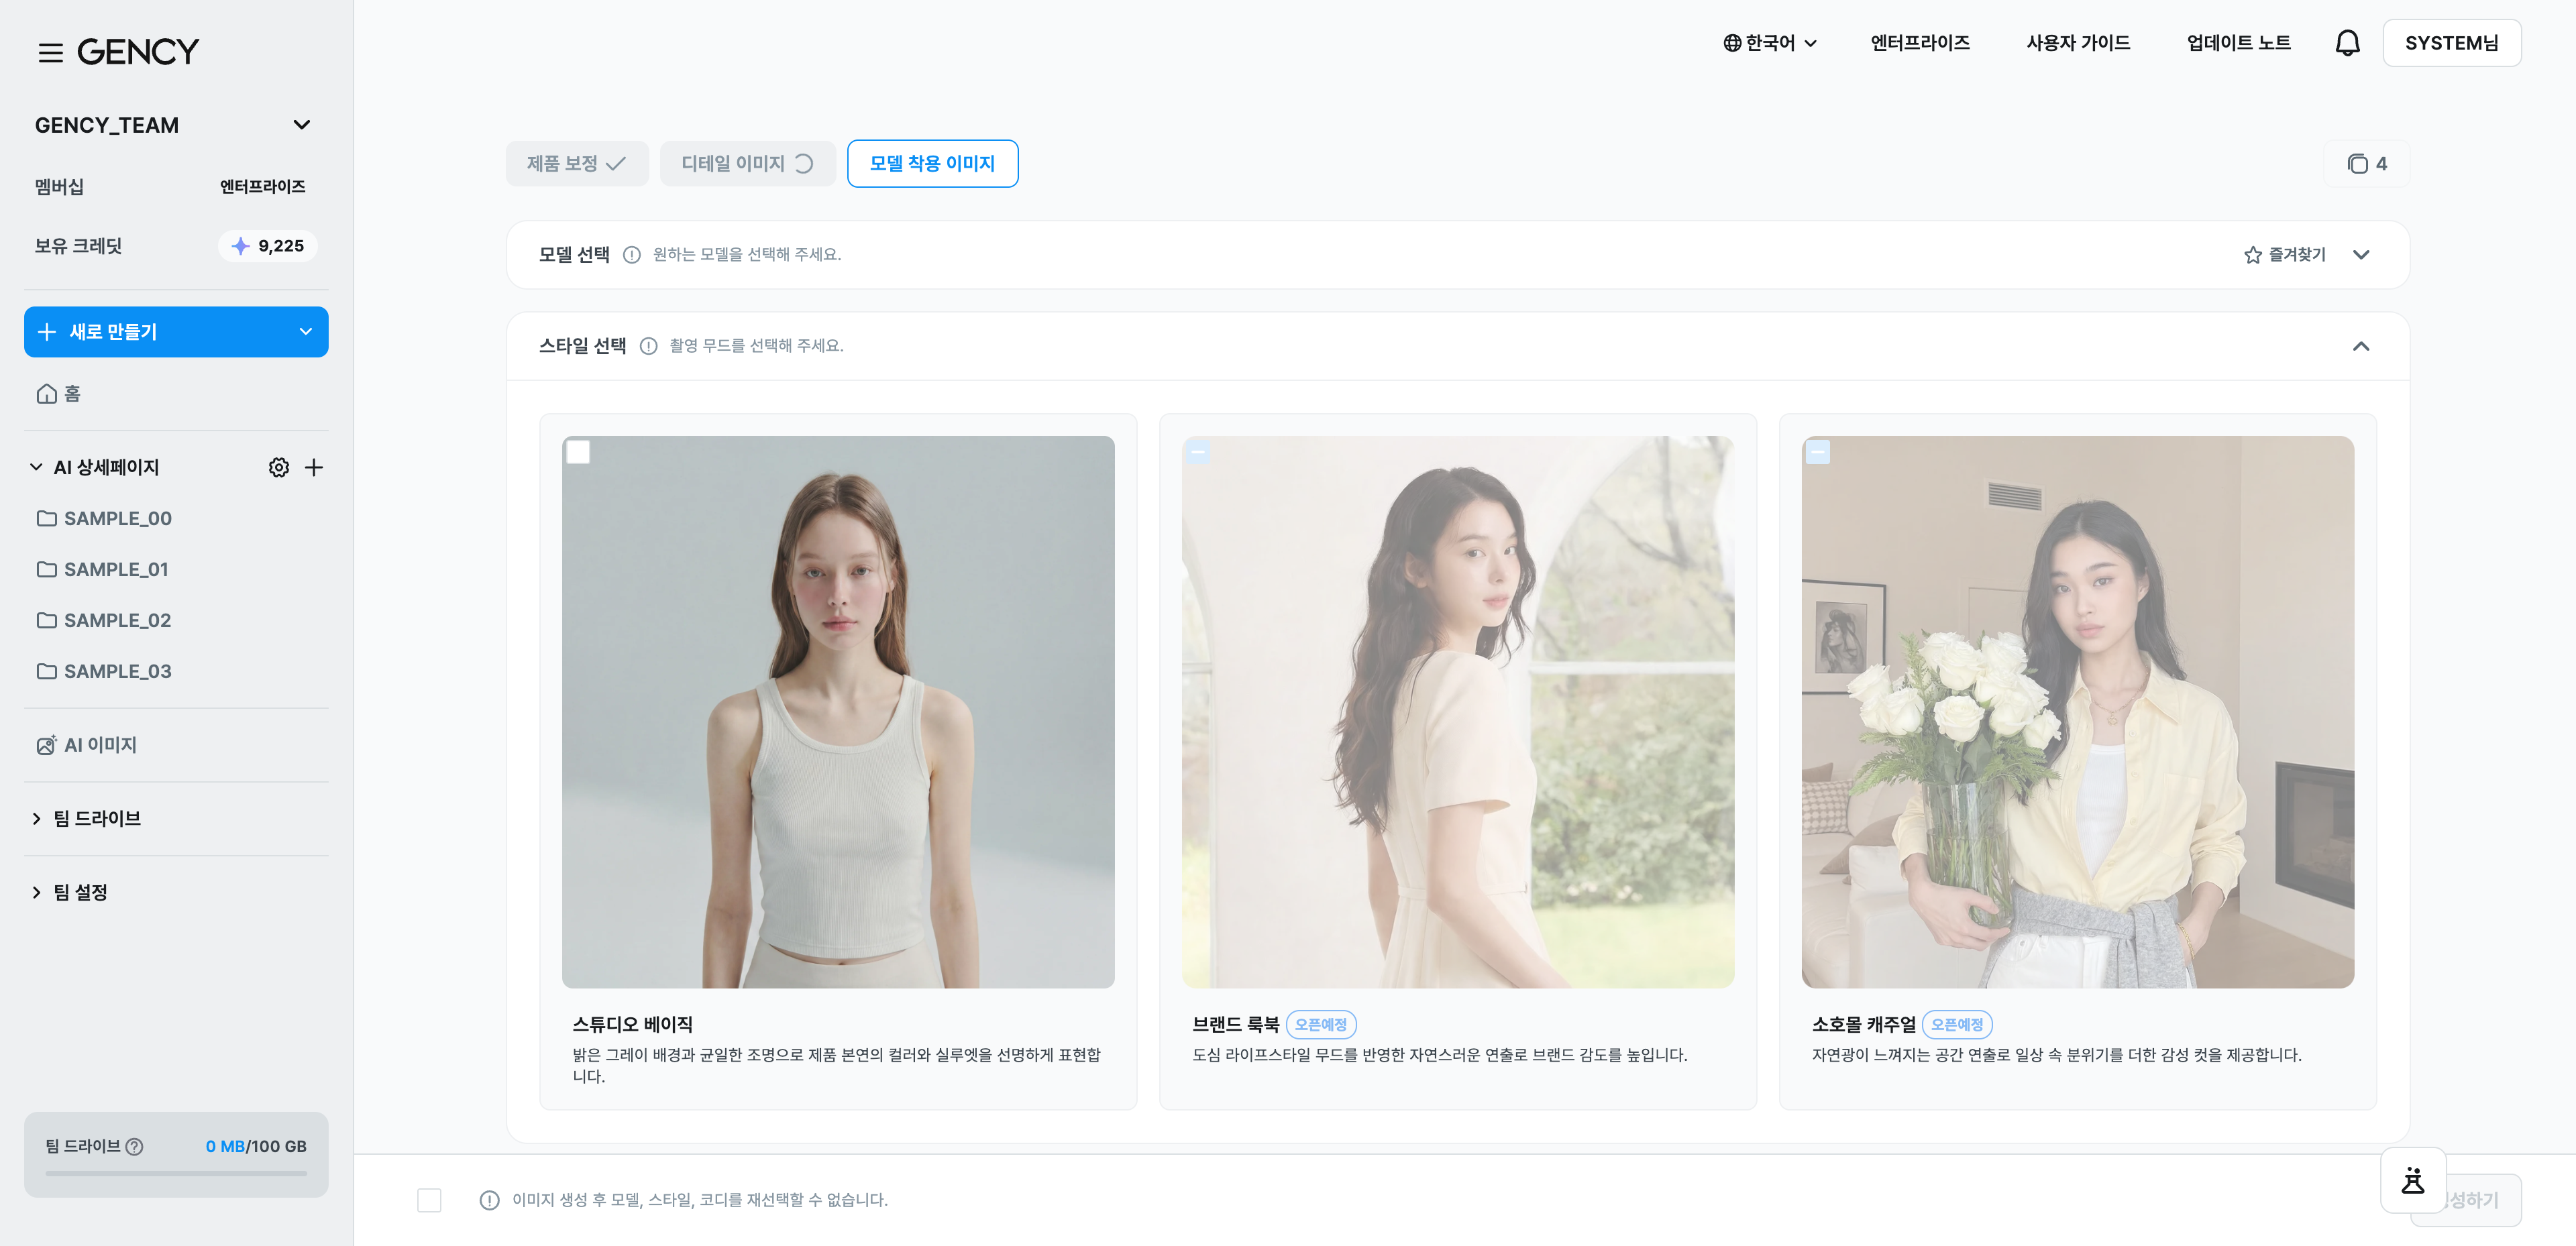Click the info icon beside 스타일 선택
Screen dimensions: 2576x1246
pos(648,346)
